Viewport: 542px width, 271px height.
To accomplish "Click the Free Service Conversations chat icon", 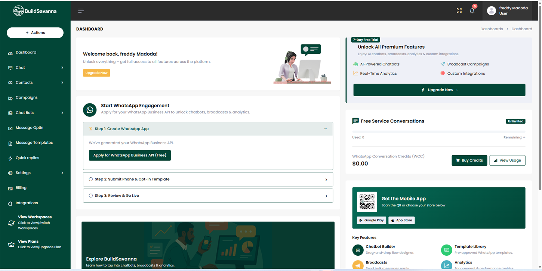I will pos(355,121).
